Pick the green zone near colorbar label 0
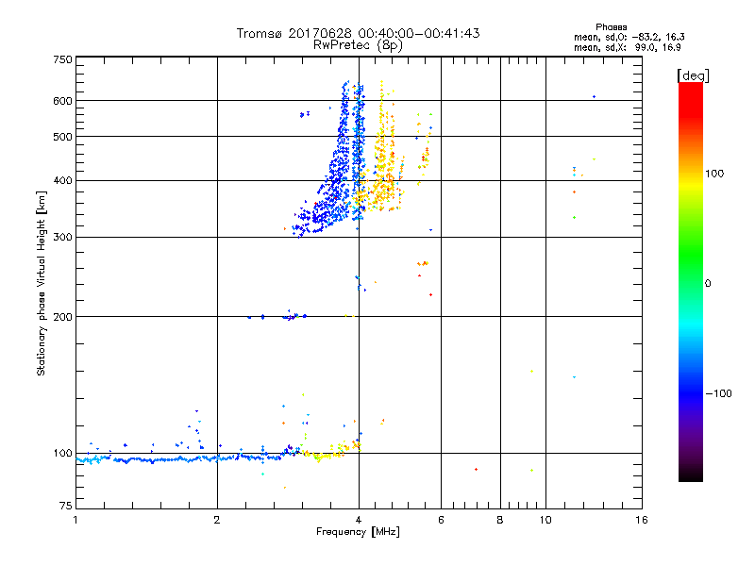The image size is (755, 566). click(x=691, y=282)
